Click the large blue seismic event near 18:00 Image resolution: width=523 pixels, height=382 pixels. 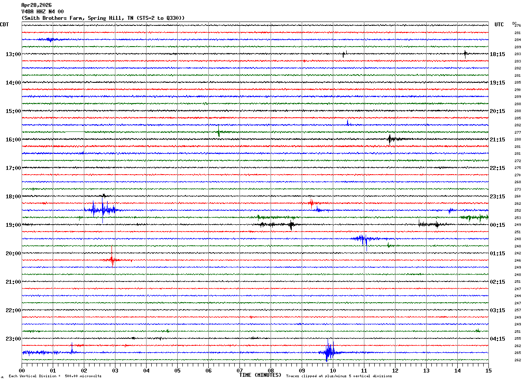(x=102, y=210)
